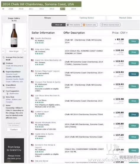Click the Food Suggestion utensils icon
Screen dimensions: 140x164
pos(4,91)
